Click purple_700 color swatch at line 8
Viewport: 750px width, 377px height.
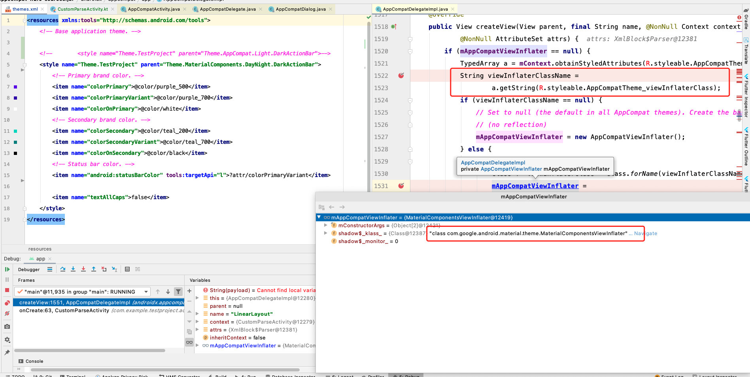pyautogui.click(x=15, y=98)
